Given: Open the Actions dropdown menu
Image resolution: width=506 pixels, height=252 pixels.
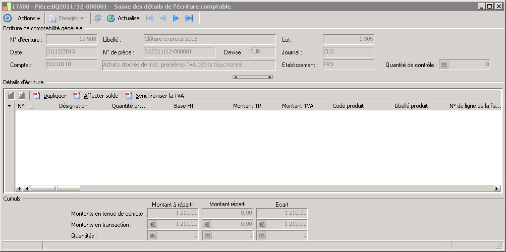Looking at the screenshot, I should click(29, 18).
